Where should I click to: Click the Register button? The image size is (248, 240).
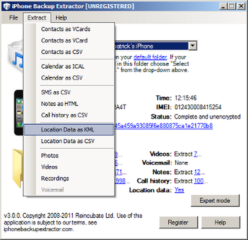(179, 222)
